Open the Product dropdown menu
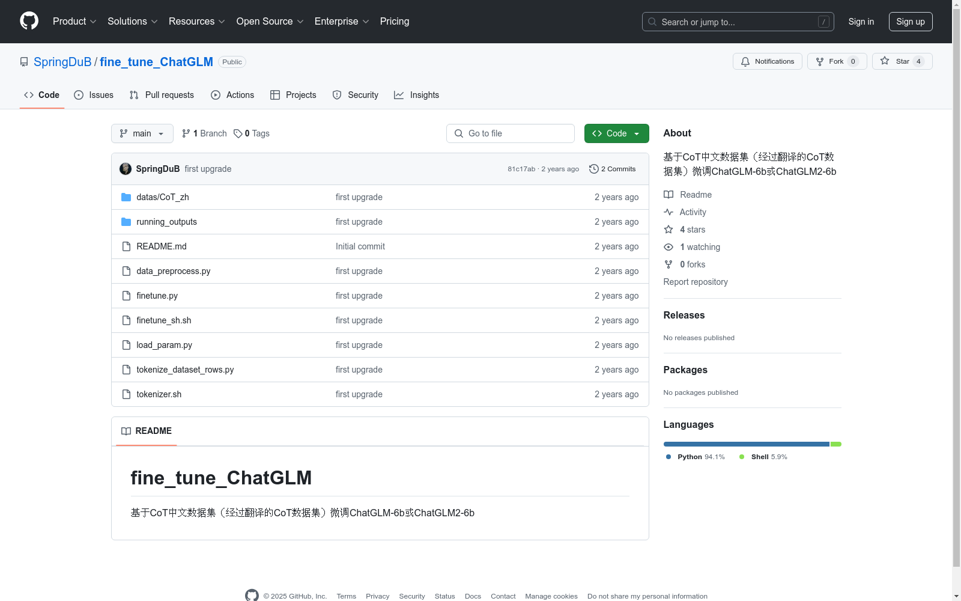 74,22
